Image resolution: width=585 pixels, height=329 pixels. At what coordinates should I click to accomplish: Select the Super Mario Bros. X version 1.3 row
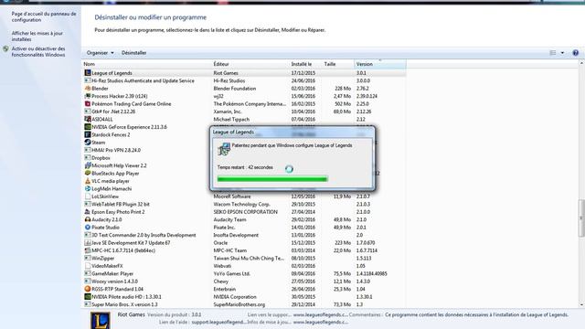click(244, 304)
